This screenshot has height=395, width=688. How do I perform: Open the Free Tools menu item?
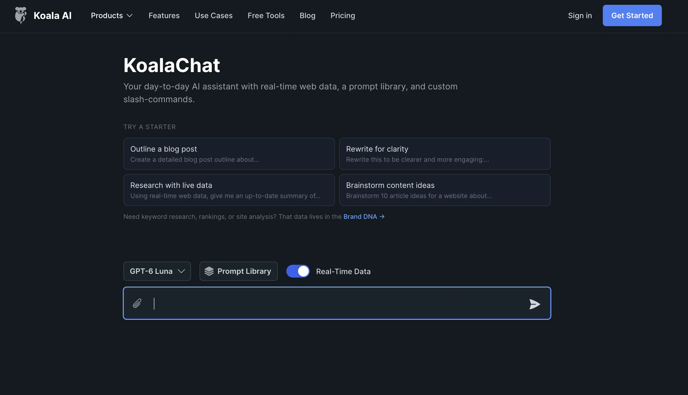(266, 15)
